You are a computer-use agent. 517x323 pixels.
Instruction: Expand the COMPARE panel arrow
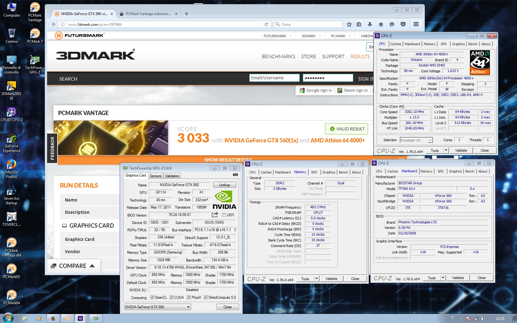[92, 266]
